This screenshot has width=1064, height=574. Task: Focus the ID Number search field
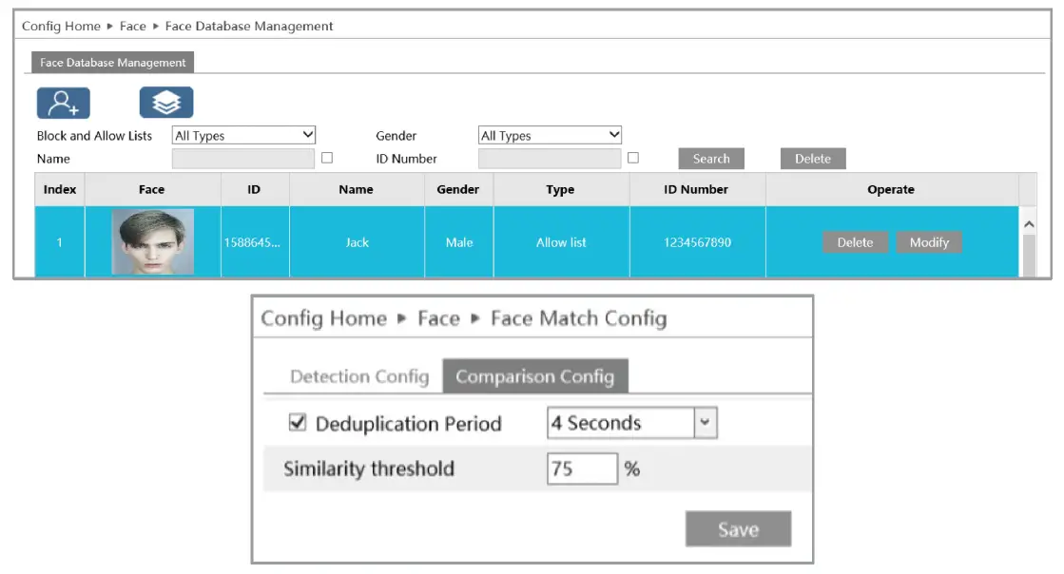coord(549,159)
